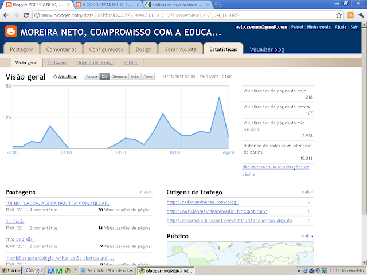Click the orange Blogger logo in header
Image resolution: width=367 pixels, height=275 pixels.
[x=11, y=32]
